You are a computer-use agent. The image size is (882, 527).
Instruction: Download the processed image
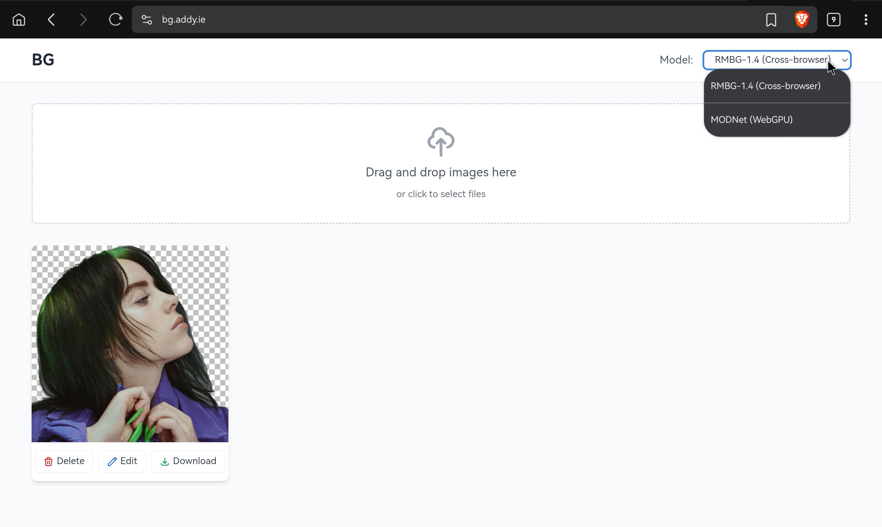click(x=188, y=461)
